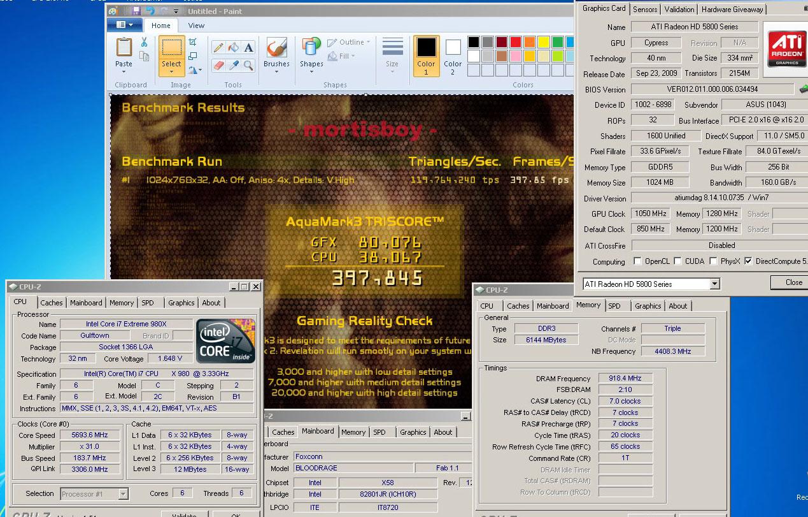The image size is (808, 517).
Task: Click the Redo arrow in Paint's title bar
Action: click(x=165, y=11)
